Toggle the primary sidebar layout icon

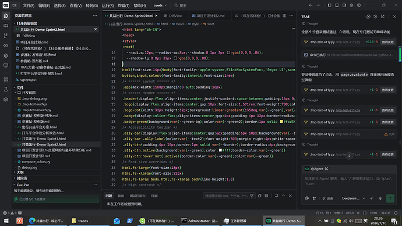tap(329, 5)
